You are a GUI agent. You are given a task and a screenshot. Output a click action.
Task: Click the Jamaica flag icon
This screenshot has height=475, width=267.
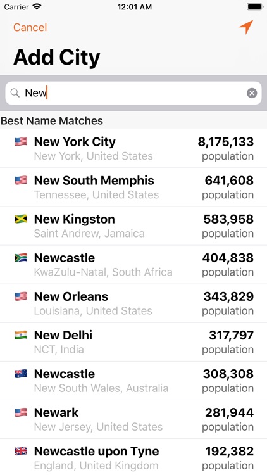click(x=21, y=218)
